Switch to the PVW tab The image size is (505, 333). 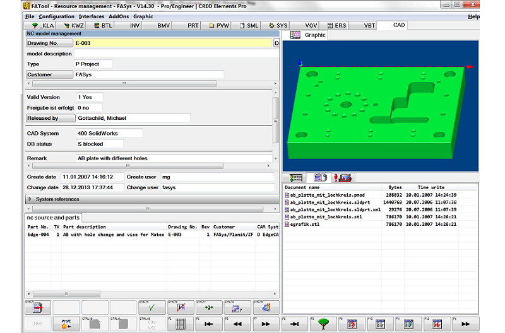218,26
